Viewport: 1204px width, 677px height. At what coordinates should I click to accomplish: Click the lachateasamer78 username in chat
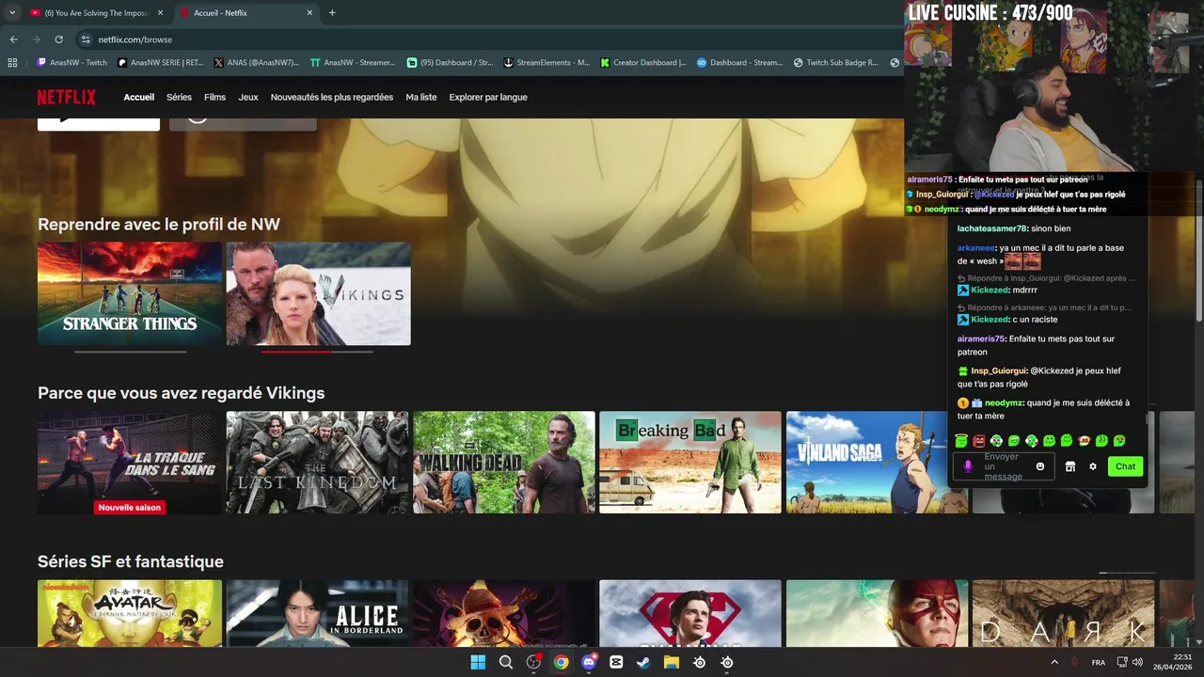coord(991,228)
